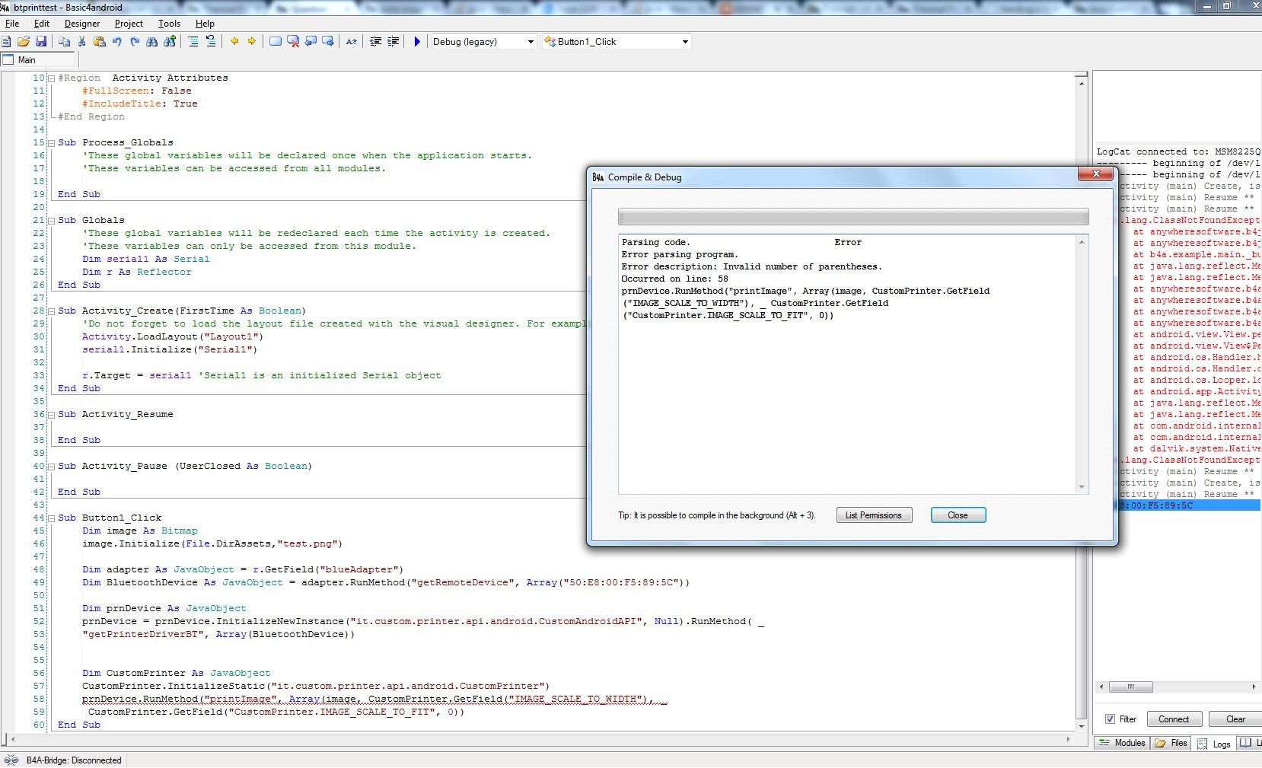
Task: Close the Compile & Debug dialog via Close button
Action: (x=958, y=515)
